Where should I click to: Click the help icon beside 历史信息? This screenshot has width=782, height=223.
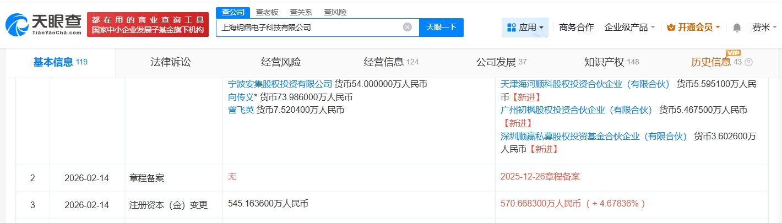748,62
